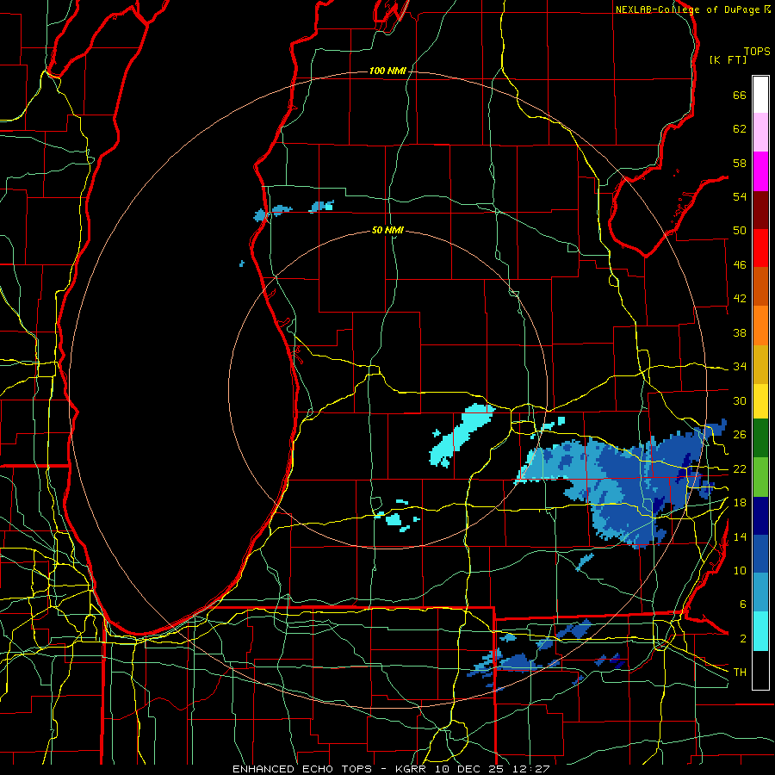Click the dark red (maroon) legend swatch

pyautogui.click(x=760, y=209)
